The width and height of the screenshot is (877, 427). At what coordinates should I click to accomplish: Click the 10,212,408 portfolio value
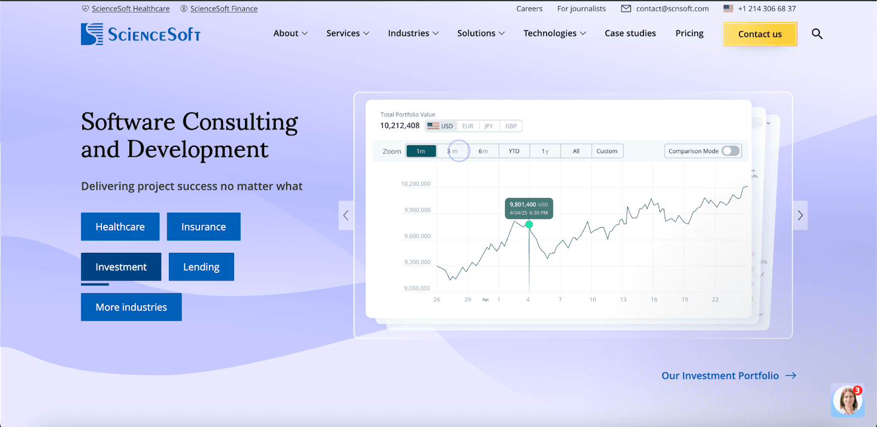[x=400, y=126]
